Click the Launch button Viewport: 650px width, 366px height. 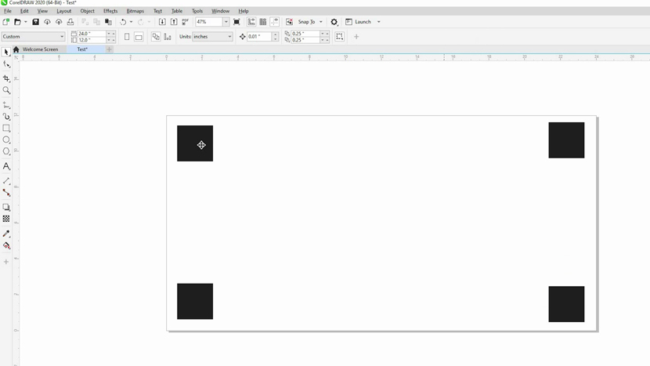point(363,22)
